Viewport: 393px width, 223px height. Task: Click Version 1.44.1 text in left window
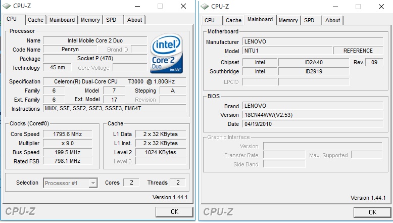click(x=170, y=197)
